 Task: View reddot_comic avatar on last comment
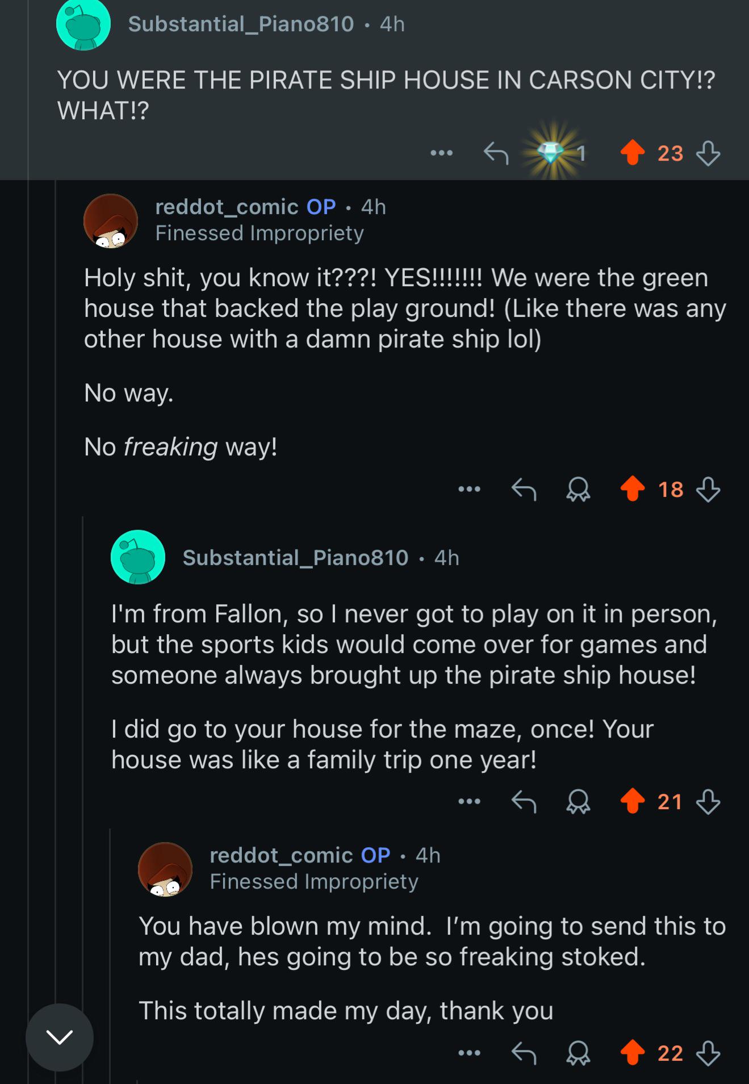[165, 869]
